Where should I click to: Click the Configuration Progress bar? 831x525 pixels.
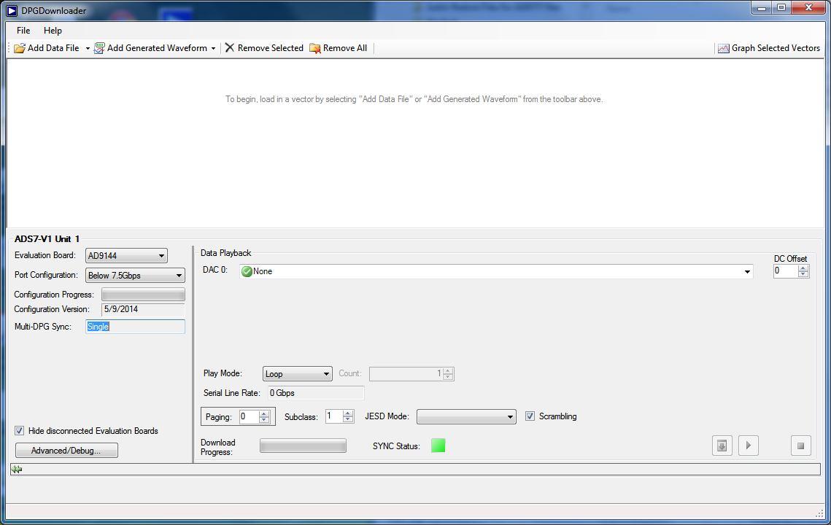click(143, 295)
